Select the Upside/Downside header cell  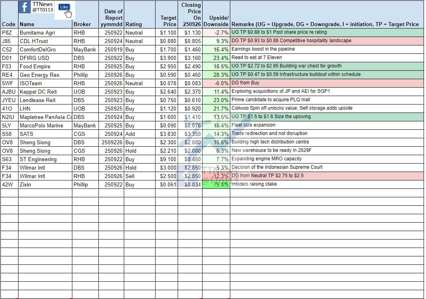tap(216, 14)
